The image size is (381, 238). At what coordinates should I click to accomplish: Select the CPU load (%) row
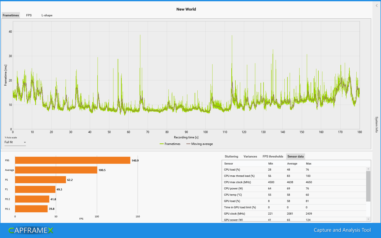[294, 170]
